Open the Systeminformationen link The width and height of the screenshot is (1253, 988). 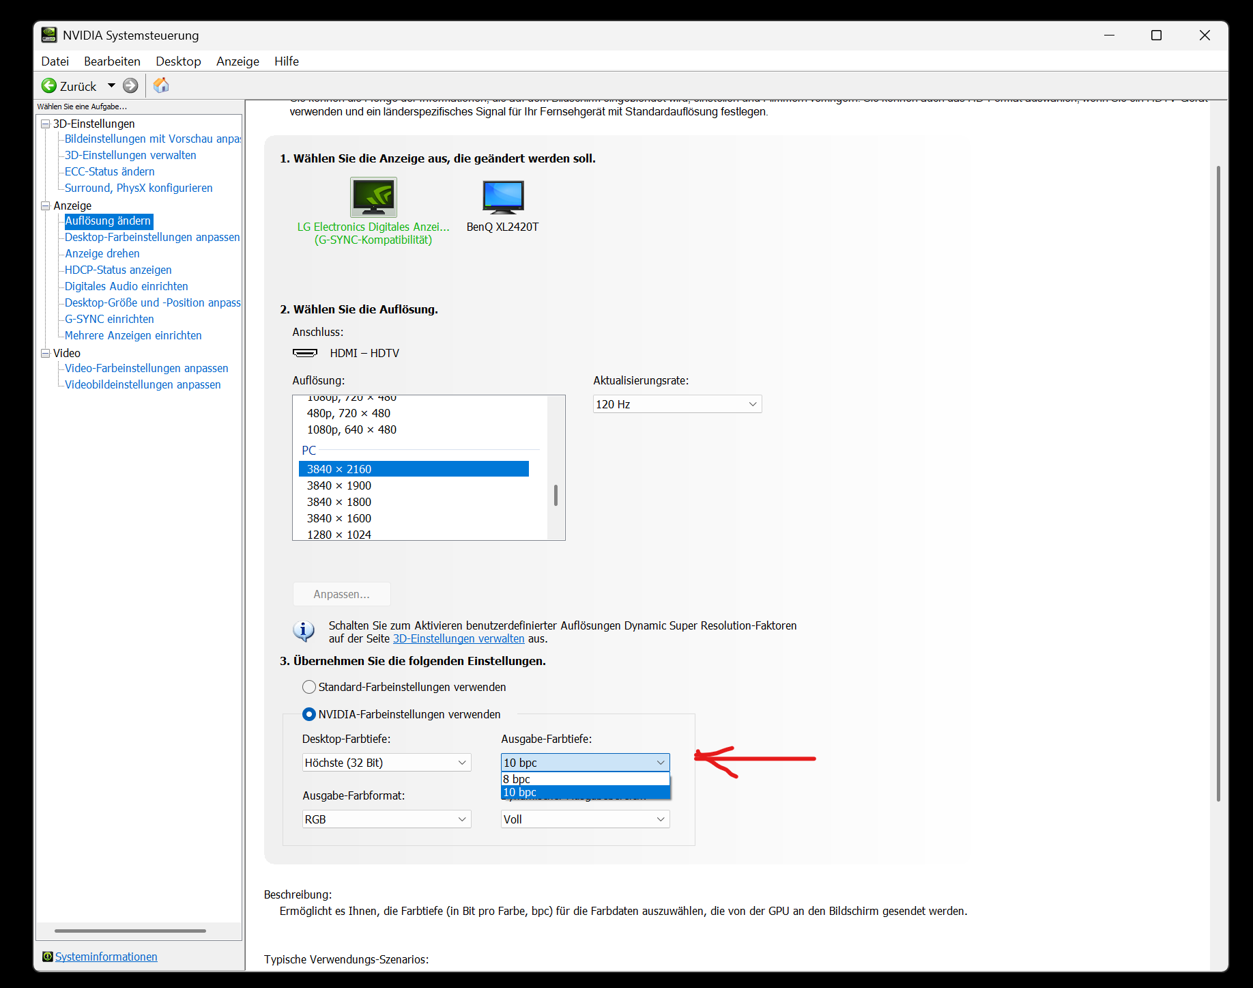coord(106,957)
